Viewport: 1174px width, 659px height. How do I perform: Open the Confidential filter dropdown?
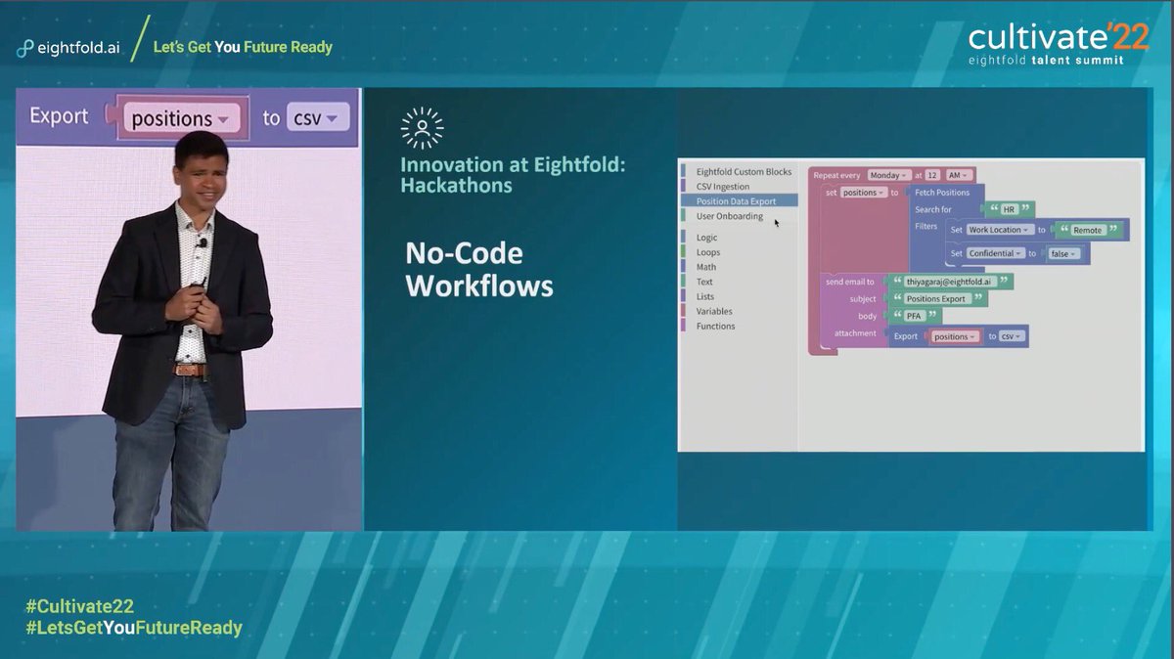(x=995, y=253)
